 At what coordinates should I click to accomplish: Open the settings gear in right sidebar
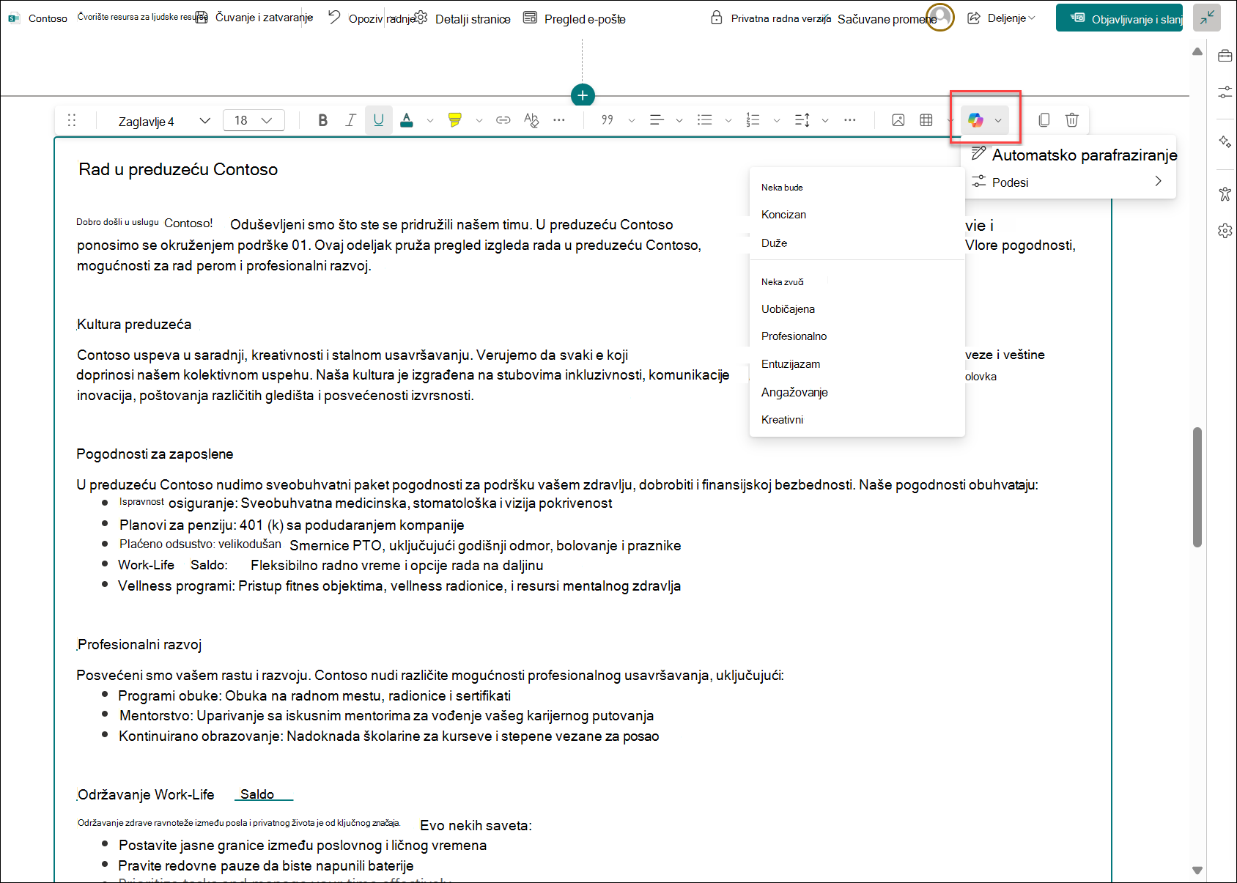[x=1225, y=231]
